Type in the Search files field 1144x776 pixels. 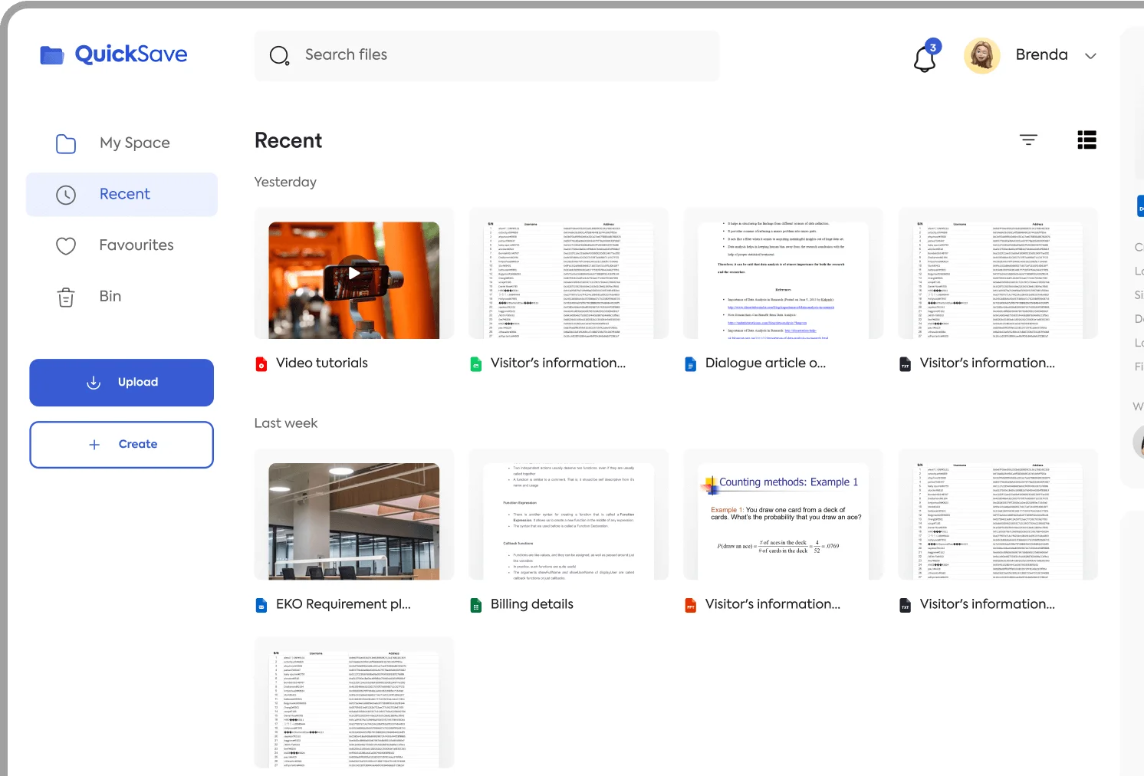[x=498, y=55]
